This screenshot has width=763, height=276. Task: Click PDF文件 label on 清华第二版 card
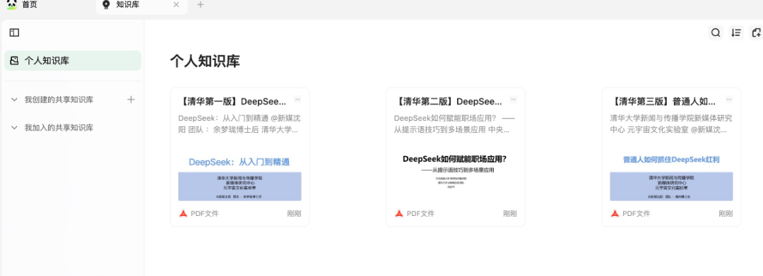click(x=420, y=213)
